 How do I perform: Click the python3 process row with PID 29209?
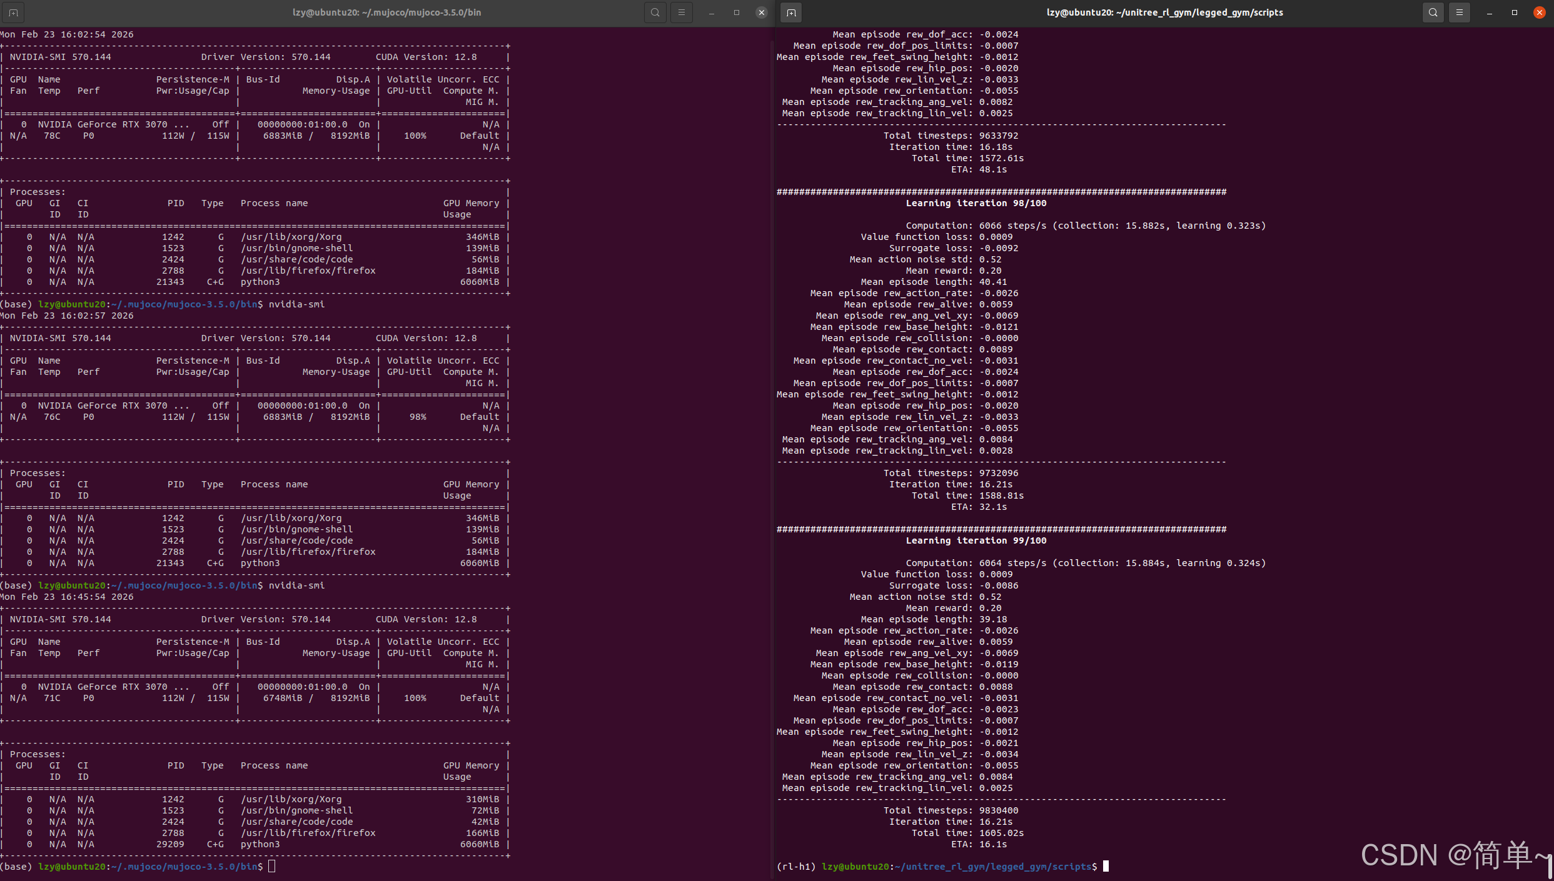[x=260, y=844]
